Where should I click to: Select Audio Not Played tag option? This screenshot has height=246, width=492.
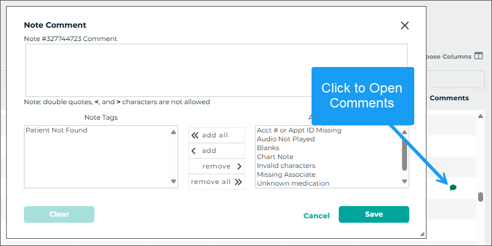286,139
